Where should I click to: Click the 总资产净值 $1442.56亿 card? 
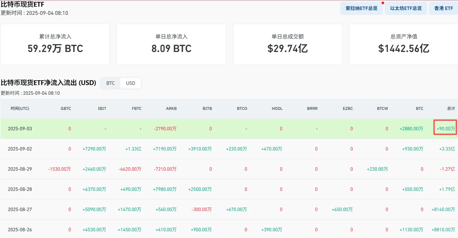(404, 44)
